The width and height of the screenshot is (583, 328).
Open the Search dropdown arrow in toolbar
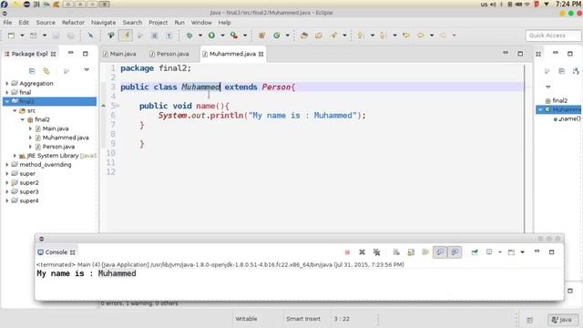[x=344, y=36]
